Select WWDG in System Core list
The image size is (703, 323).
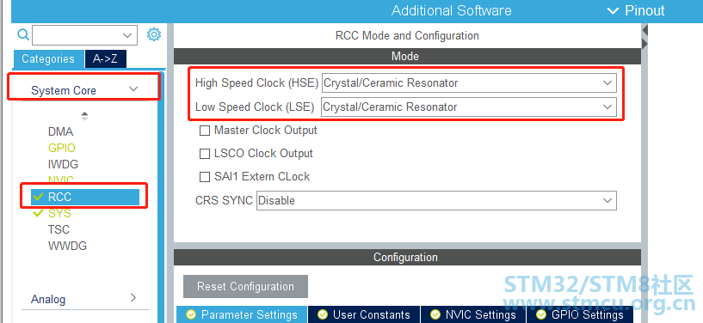pos(68,246)
